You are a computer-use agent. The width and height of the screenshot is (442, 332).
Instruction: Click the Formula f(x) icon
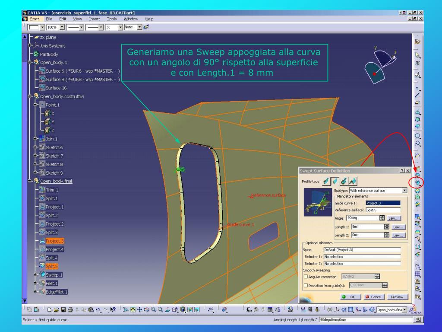[x=249, y=310]
